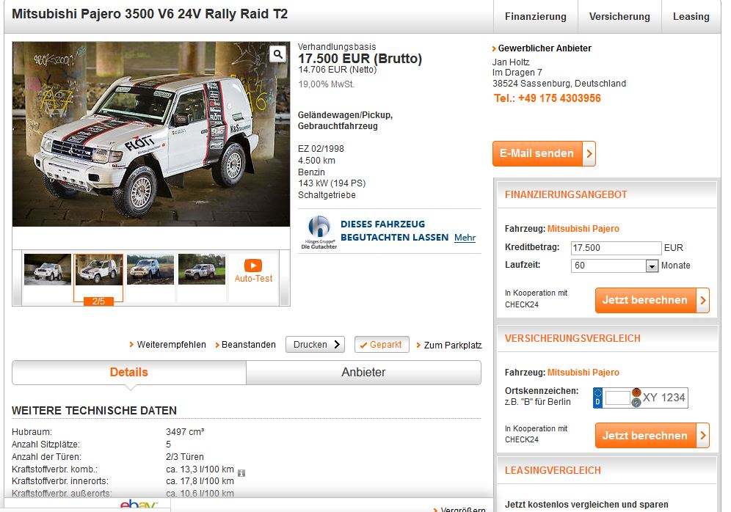
Task: Click Jetzt berechnen under Finanzierungsangebot
Action: coord(652,300)
